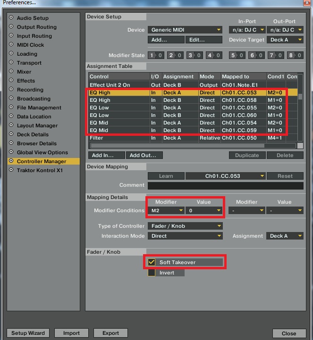Open Browser Details preferences
Screen dimensions: 313x340
37,143
